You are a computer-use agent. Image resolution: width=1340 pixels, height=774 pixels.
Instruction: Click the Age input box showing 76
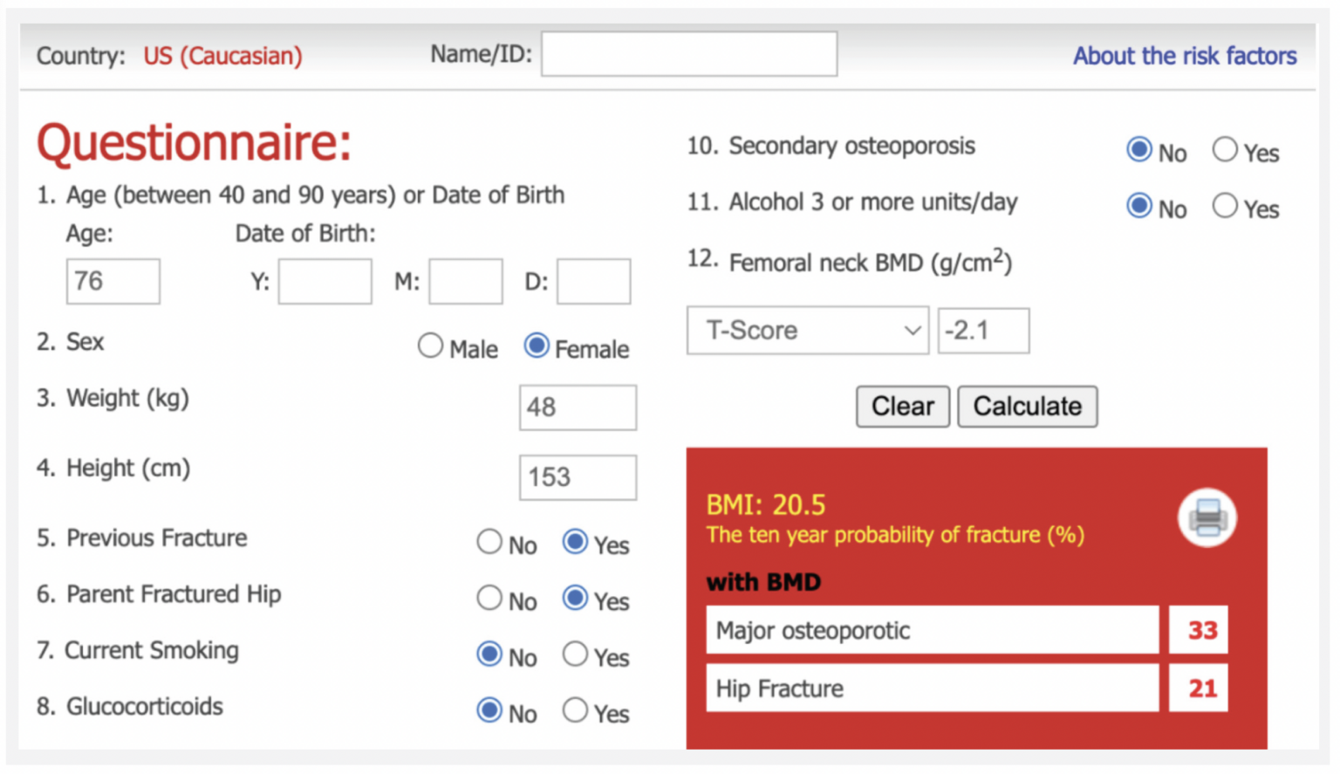click(x=113, y=281)
